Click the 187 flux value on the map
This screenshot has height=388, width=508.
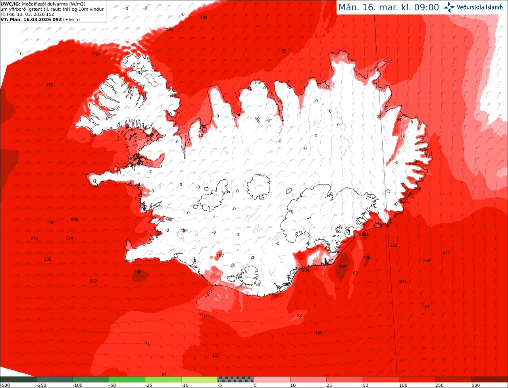[x=426, y=307]
